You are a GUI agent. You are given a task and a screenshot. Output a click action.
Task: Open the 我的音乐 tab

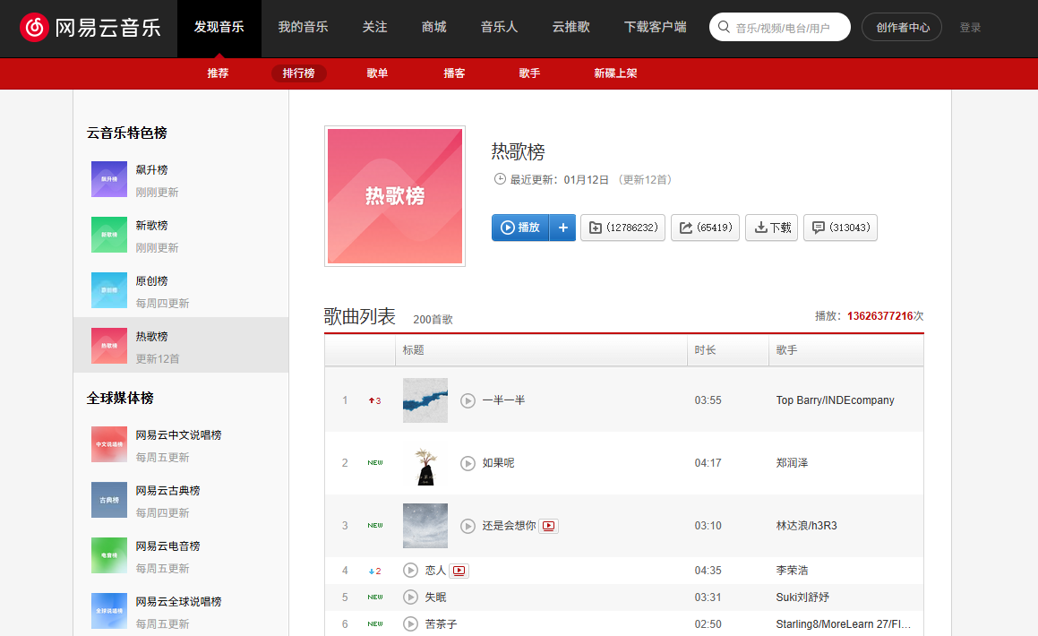304,27
